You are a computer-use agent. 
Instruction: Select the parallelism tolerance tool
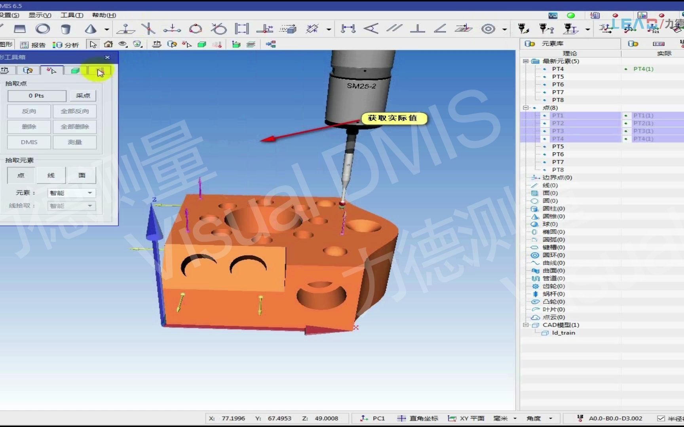pos(393,28)
